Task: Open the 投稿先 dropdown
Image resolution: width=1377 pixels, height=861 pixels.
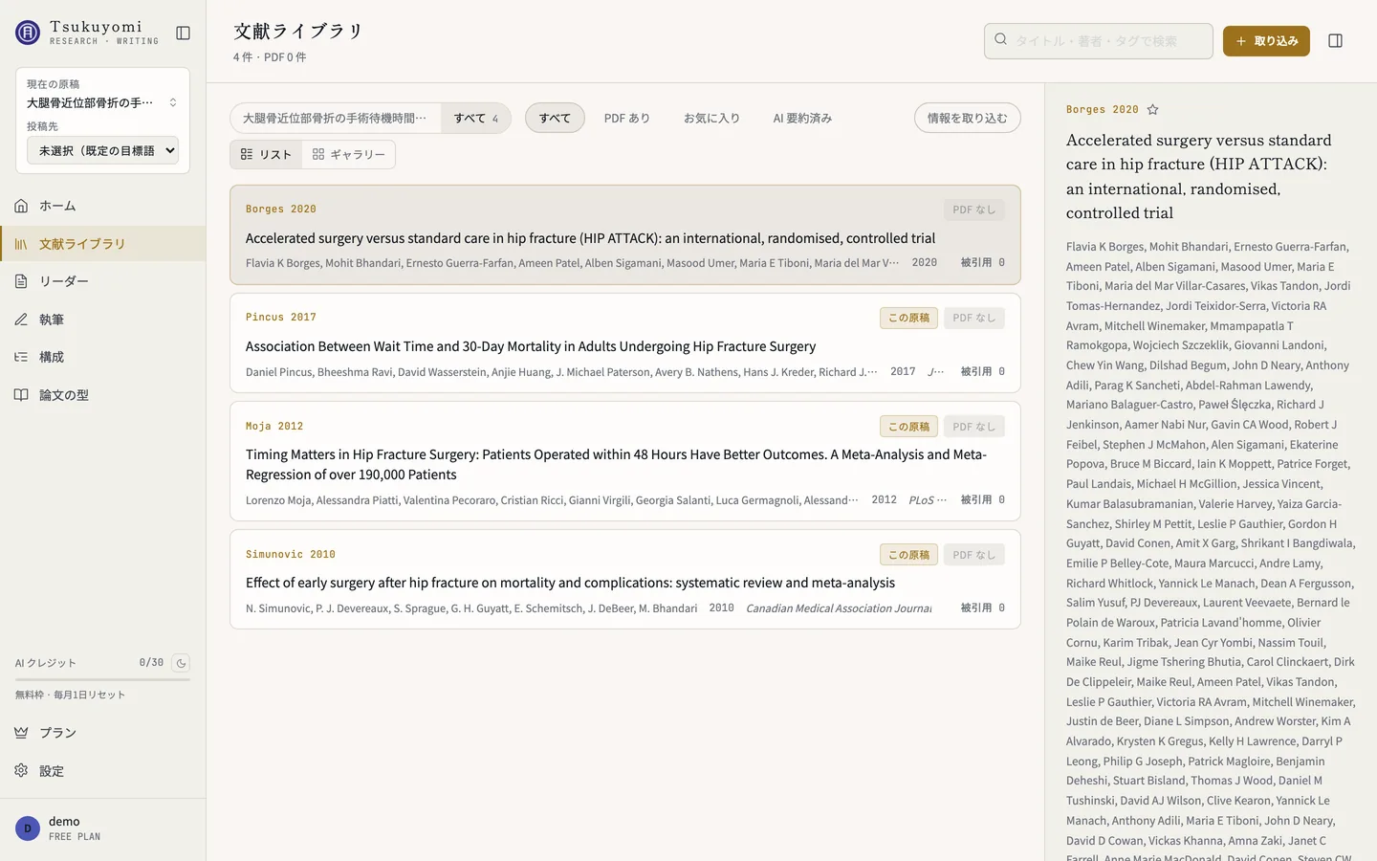Action: pyautogui.click(x=103, y=150)
